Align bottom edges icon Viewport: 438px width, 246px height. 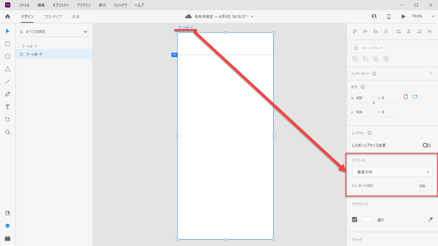[376, 31]
